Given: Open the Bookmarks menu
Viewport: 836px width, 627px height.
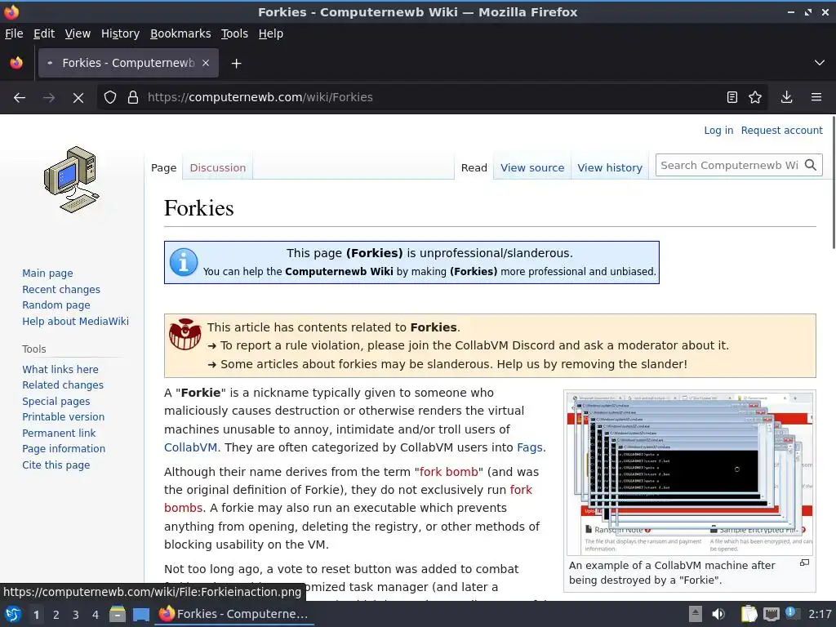Looking at the screenshot, I should coord(180,33).
